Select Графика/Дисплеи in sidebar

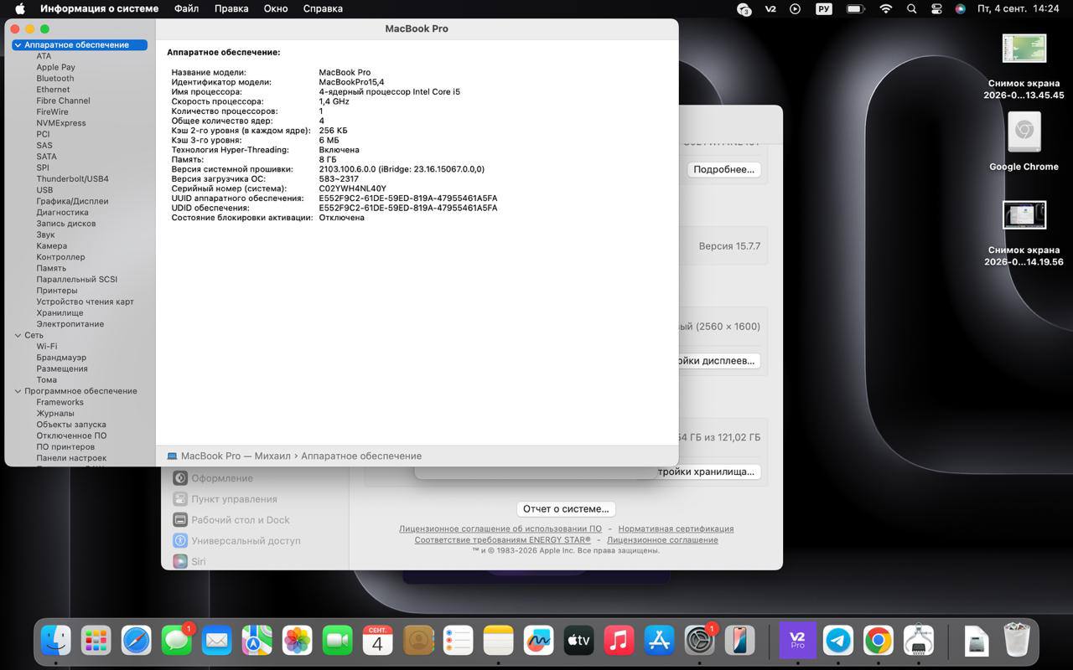[x=72, y=201]
